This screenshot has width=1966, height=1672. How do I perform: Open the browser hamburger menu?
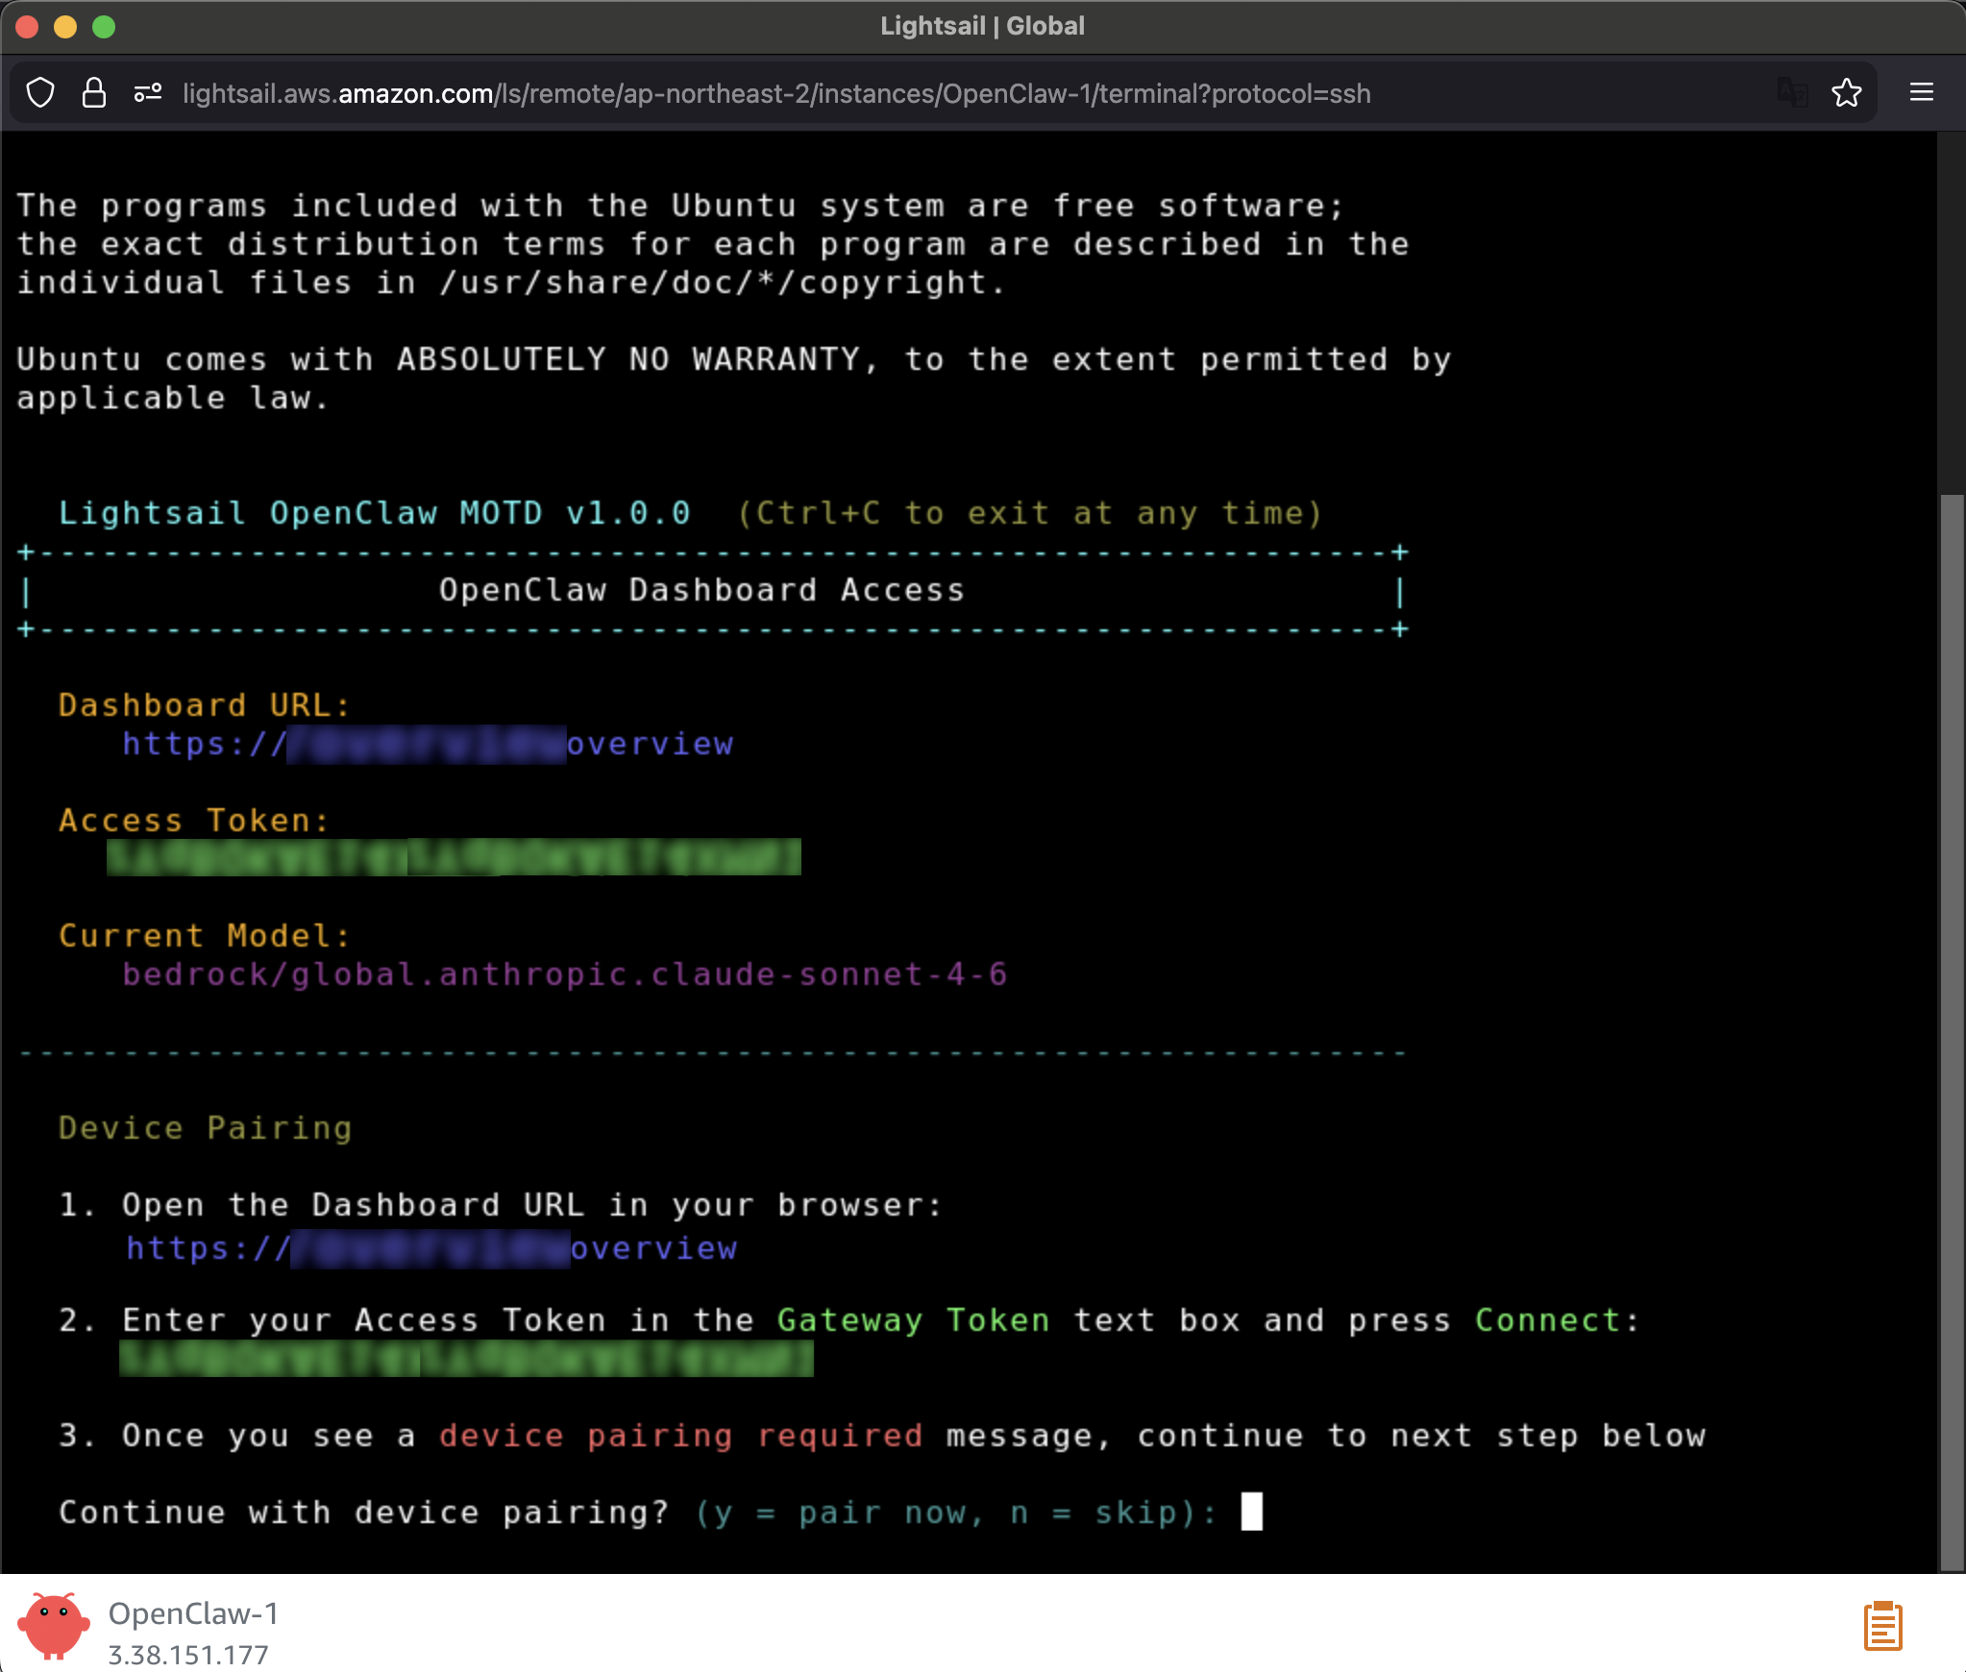(1921, 92)
